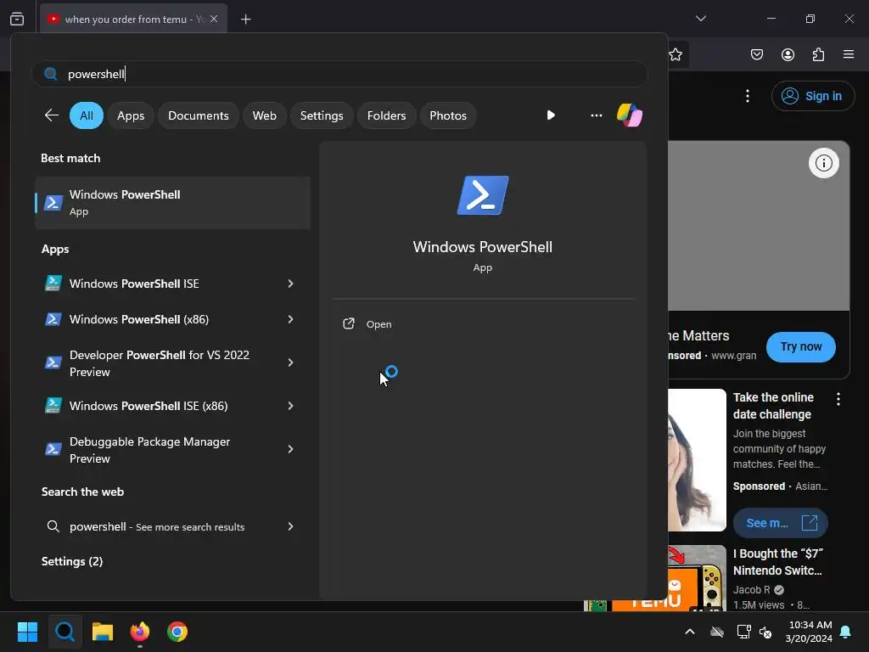
Task: Open the Firefox extensions puzzle icon
Action: (x=818, y=54)
